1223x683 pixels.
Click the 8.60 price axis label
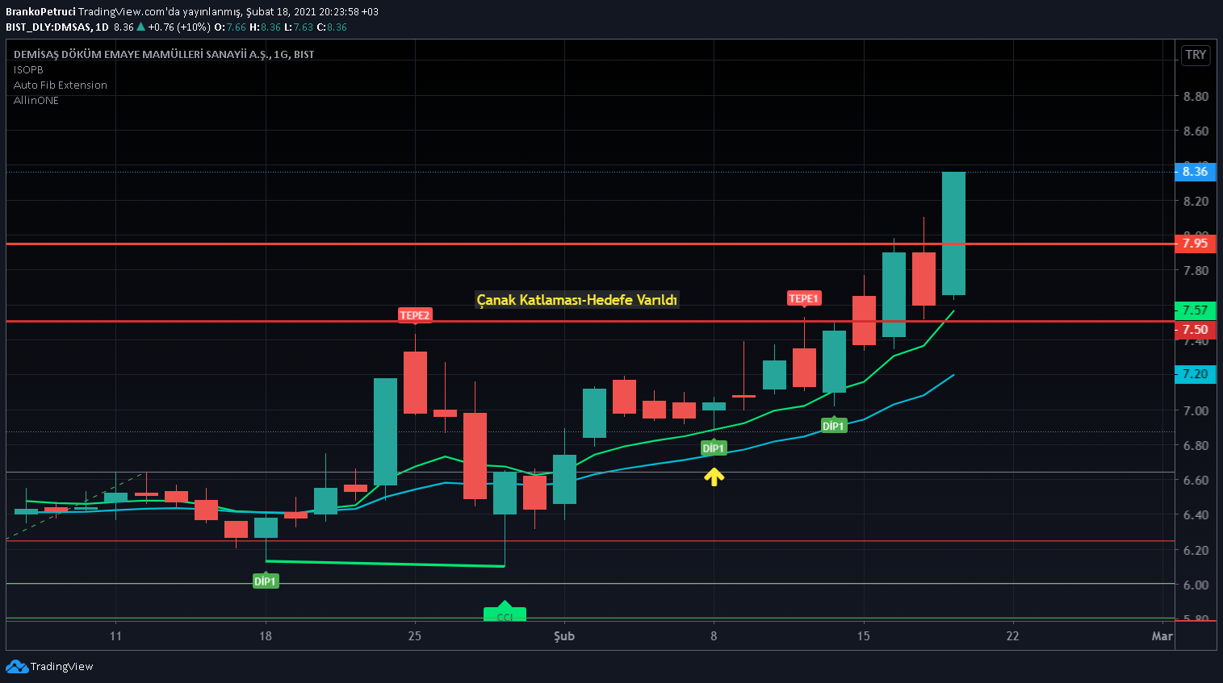coord(1196,131)
